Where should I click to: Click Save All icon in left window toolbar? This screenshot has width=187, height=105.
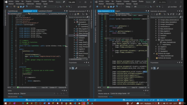point(23,7)
